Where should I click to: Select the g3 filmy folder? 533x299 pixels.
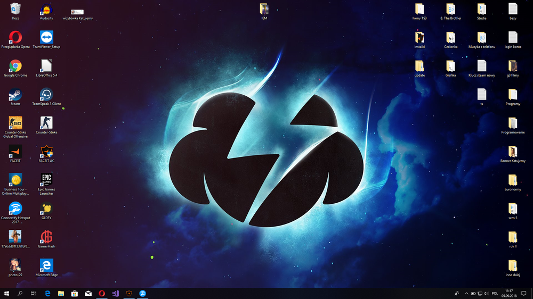click(513, 68)
